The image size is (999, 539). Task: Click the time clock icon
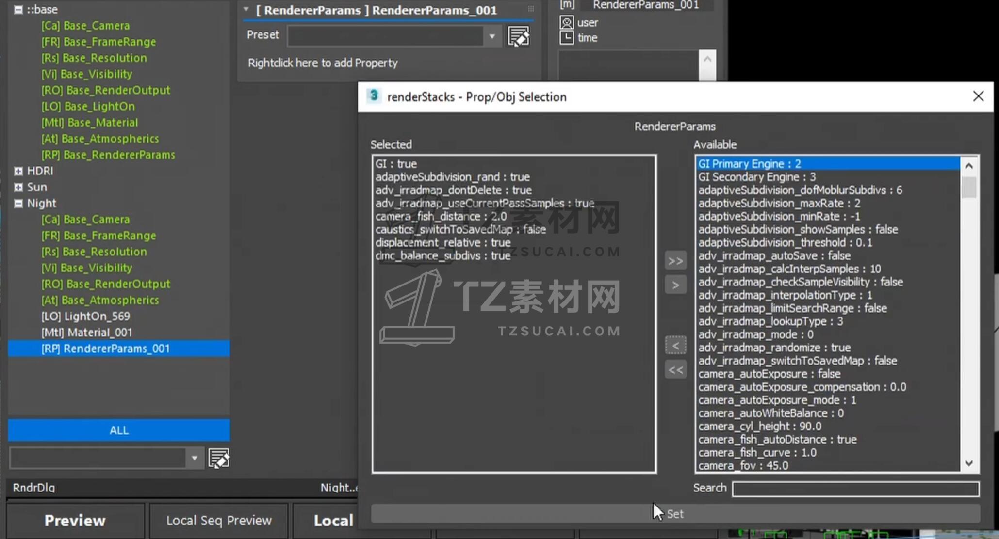tap(566, 37)
